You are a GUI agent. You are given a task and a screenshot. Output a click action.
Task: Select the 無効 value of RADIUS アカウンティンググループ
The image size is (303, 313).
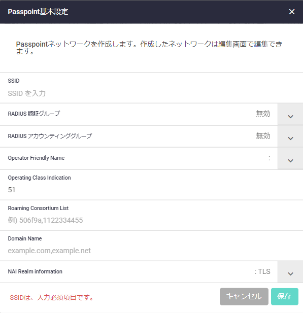click(263, 136)
